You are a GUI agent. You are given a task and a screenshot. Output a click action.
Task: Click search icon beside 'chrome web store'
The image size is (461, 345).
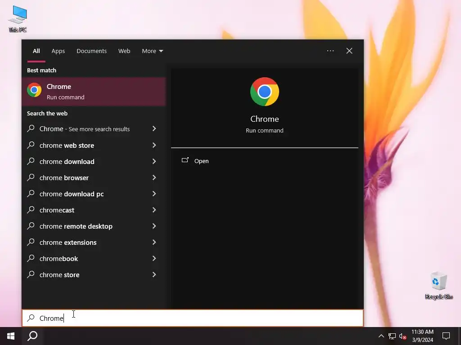(x=31, y=145)
